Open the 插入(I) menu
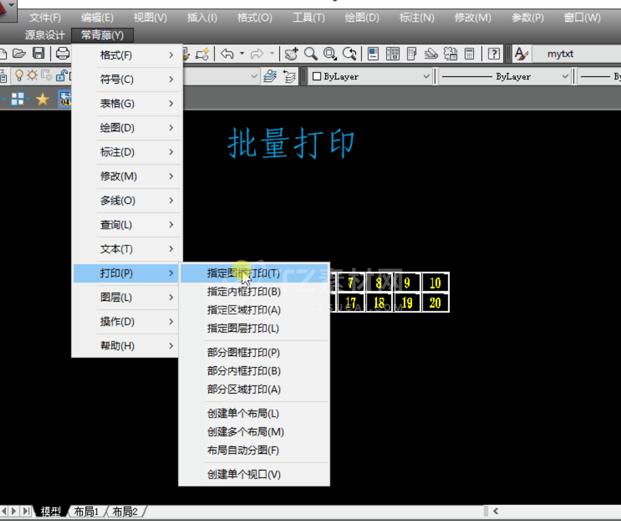Viewport: 621px width, 521px height. tap(202, 18)
